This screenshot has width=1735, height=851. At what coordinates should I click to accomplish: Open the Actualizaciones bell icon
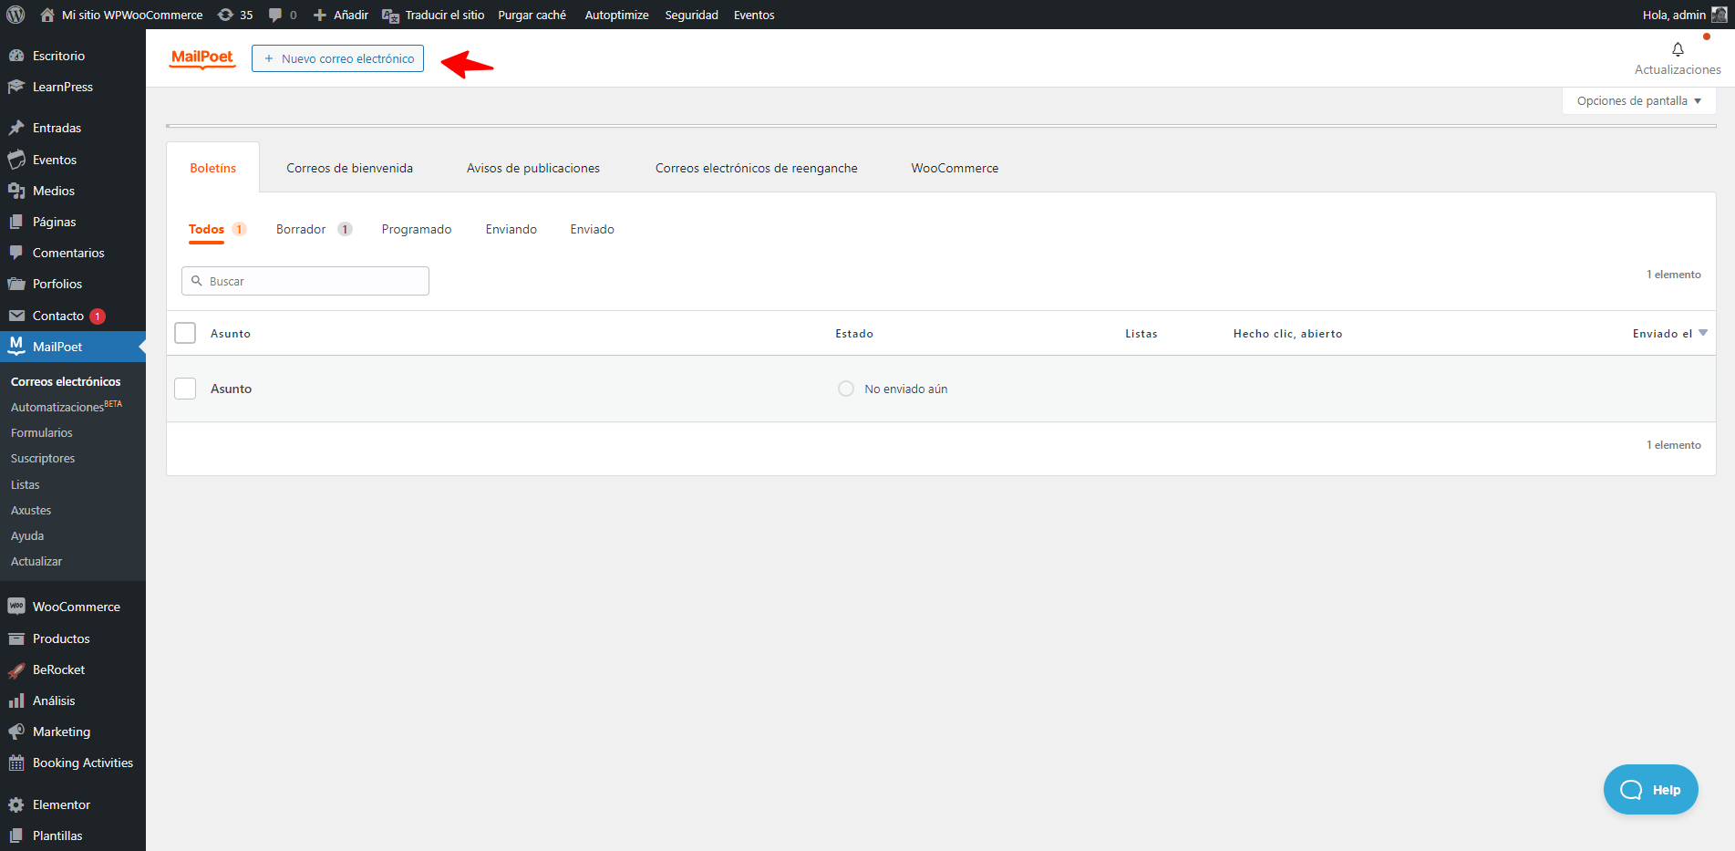pos(1678,49)
